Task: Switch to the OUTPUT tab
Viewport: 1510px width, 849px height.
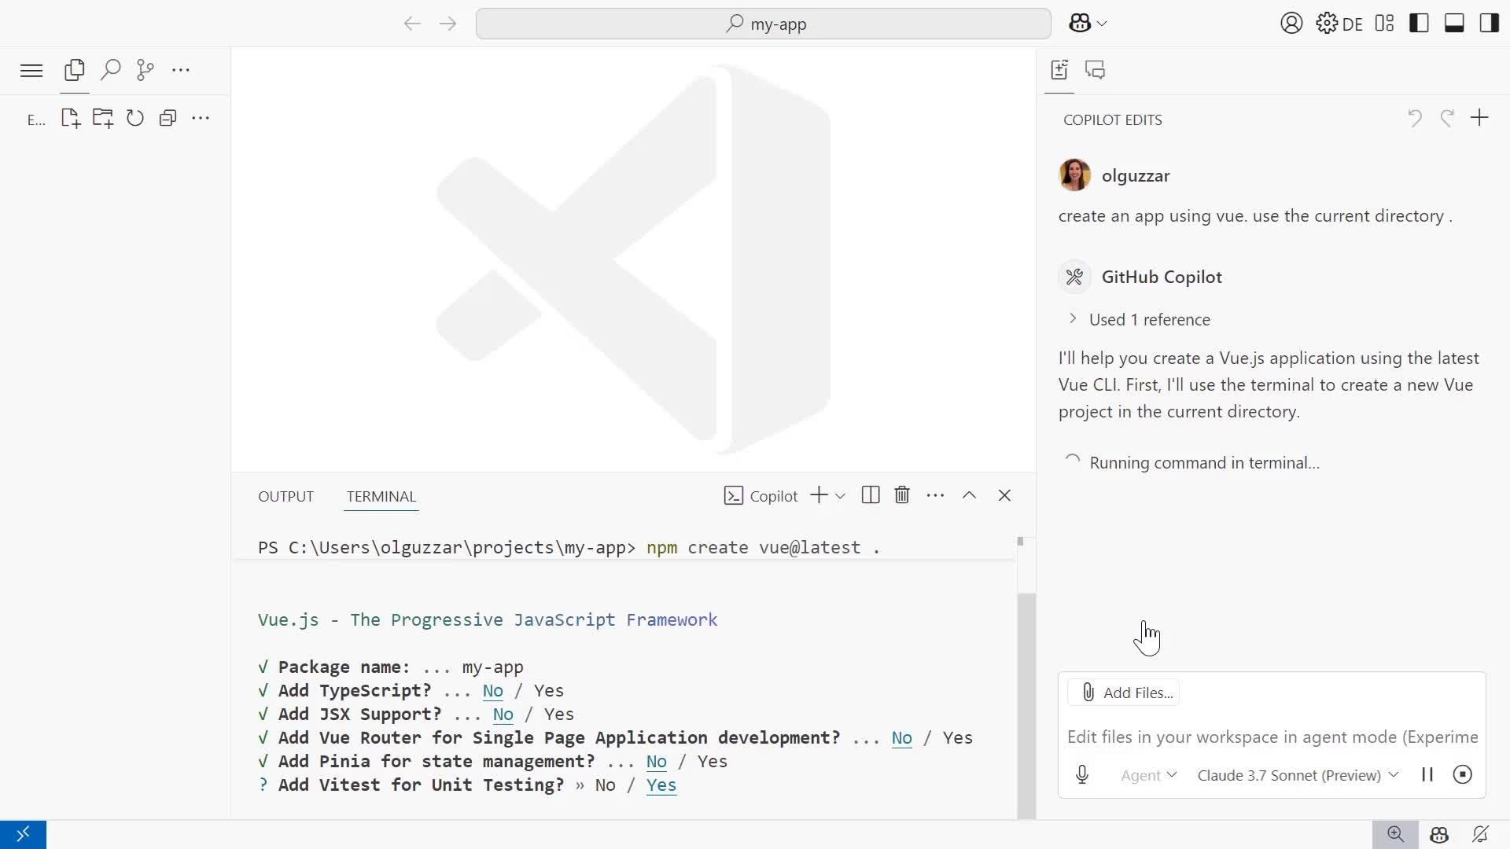Action: [x=285, y=496]
